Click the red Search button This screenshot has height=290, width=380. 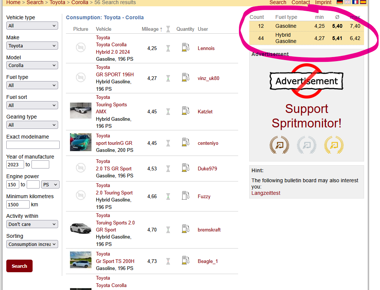click(x=19, y=266)
